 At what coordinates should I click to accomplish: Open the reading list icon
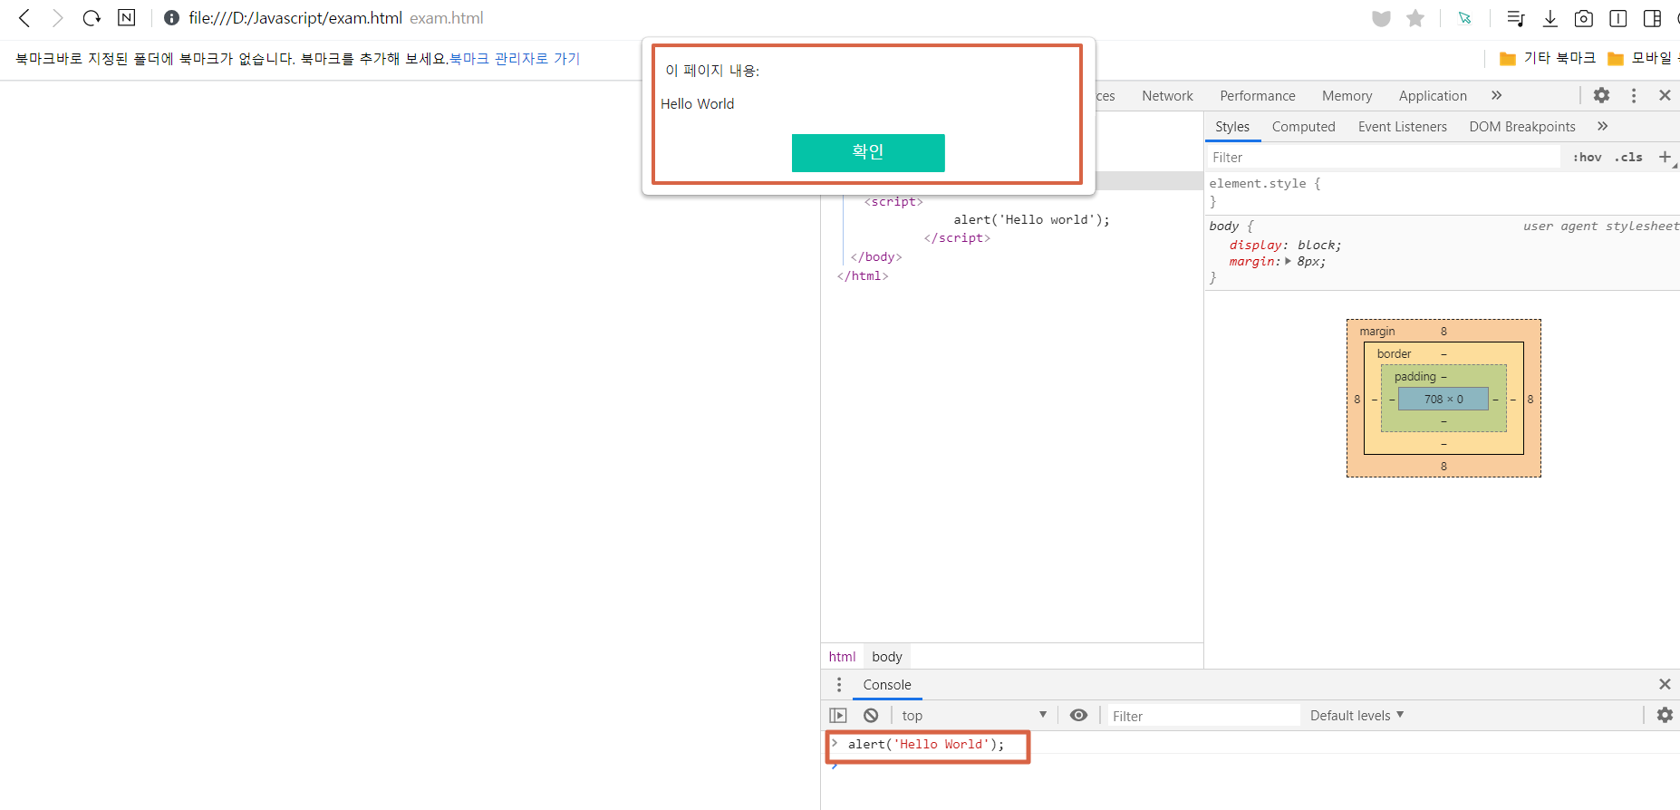1515,18
